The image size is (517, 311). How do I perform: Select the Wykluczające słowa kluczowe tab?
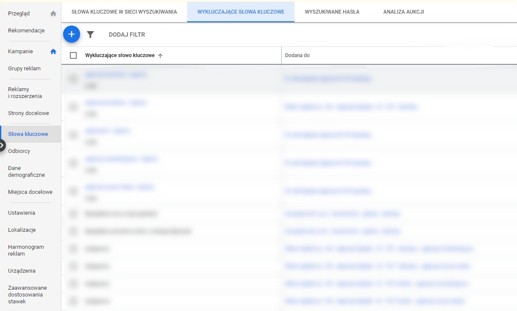pos(241,12)
